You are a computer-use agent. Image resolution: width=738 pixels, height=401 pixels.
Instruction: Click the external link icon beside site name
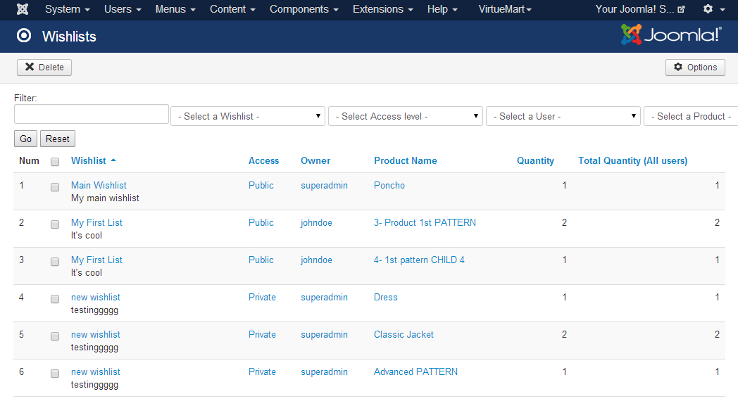tap(681, 10)
